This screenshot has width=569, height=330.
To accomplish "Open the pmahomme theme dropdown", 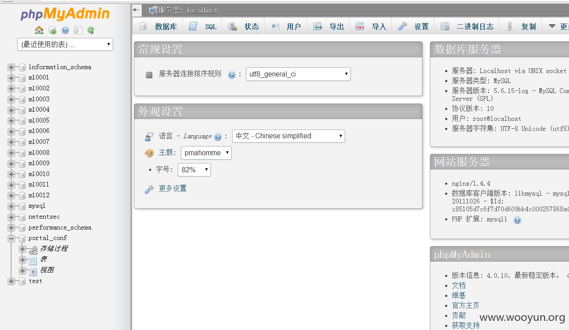I will pos(206,153).
